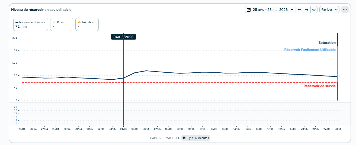Screen dimensions: 356x145
Task: Click the 04/05/2026 timeline tooltip marker
Action: 123,37
